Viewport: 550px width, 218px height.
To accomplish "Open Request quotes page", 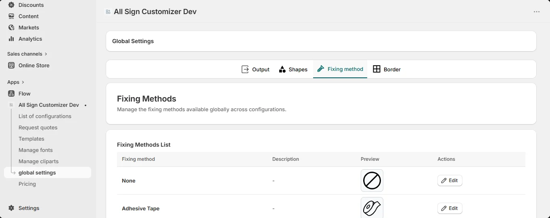I will coord(38,127).
